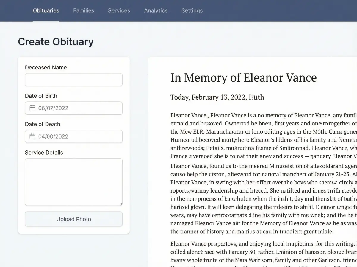The height and width of the screenshot is (267, 357).
Task: Click the Today, February 13, 2022 date line
Action: (x=217, y=97)
